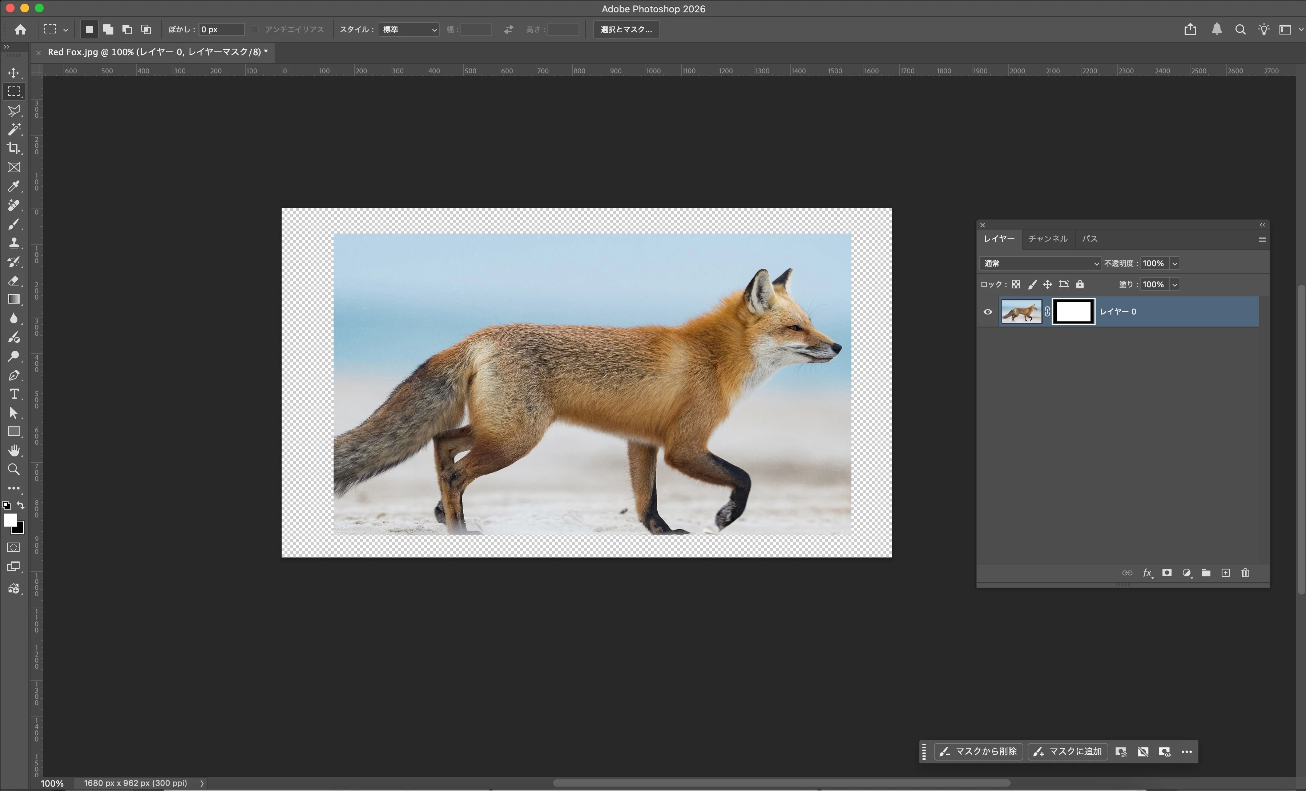Open the 不透明度 opacity dropdown arrow

click(x=1174, y=263)
